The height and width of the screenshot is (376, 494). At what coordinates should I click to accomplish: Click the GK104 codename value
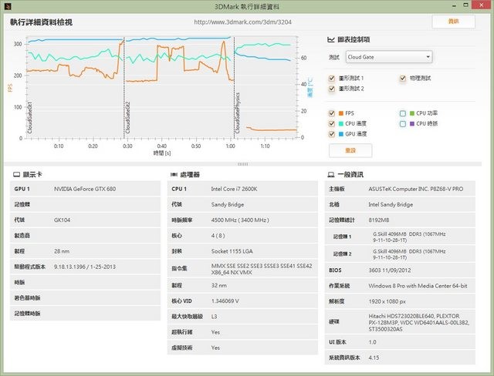tap(62, 220)
